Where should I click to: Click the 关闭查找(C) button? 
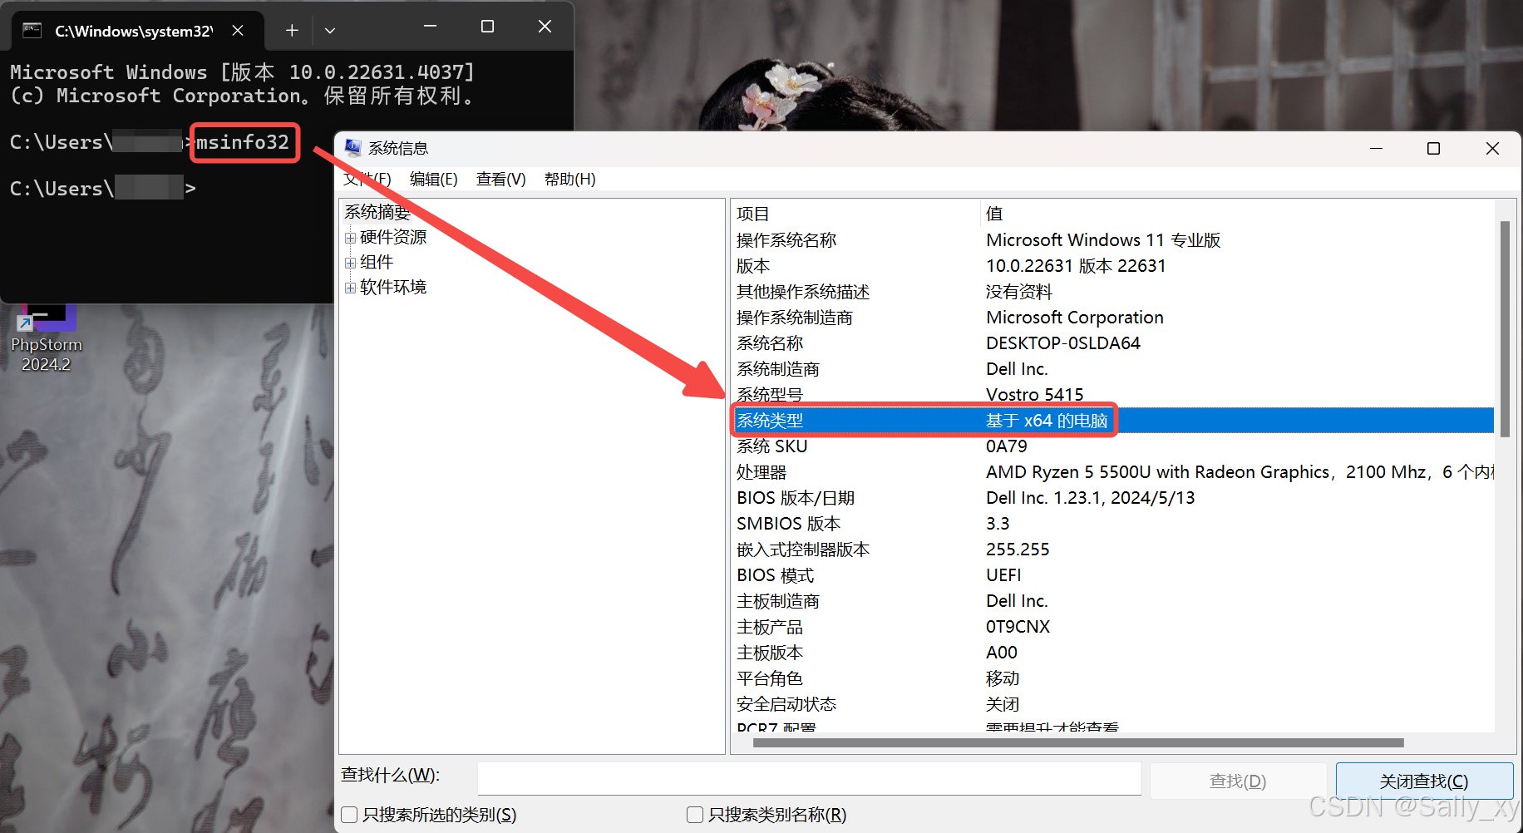pyautogui.click(x=1424, y=781)
